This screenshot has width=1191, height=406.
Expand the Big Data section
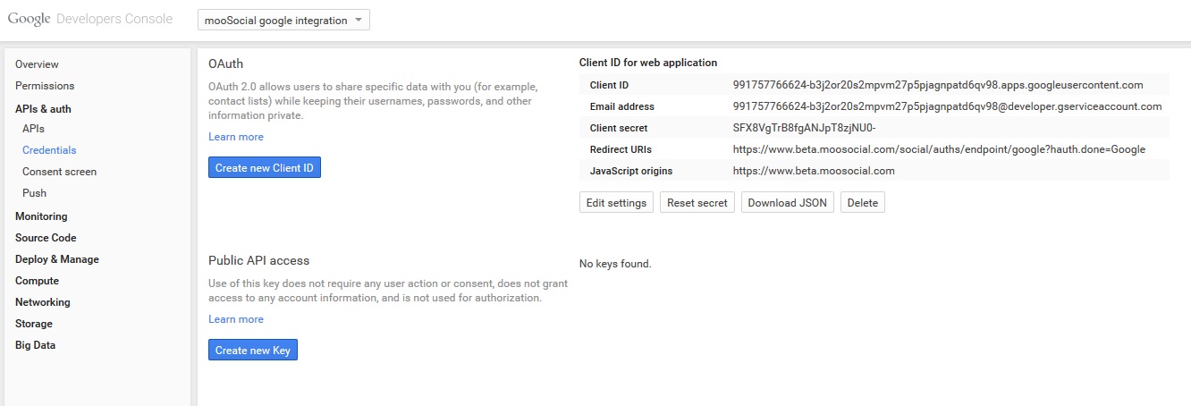point(35,345)
